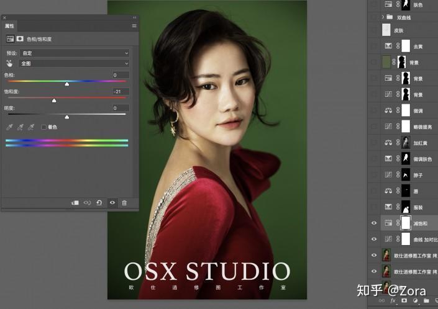The height and width of the screenshot is (309, 438).
Task: Click the lightness value field
Action: 121,108
